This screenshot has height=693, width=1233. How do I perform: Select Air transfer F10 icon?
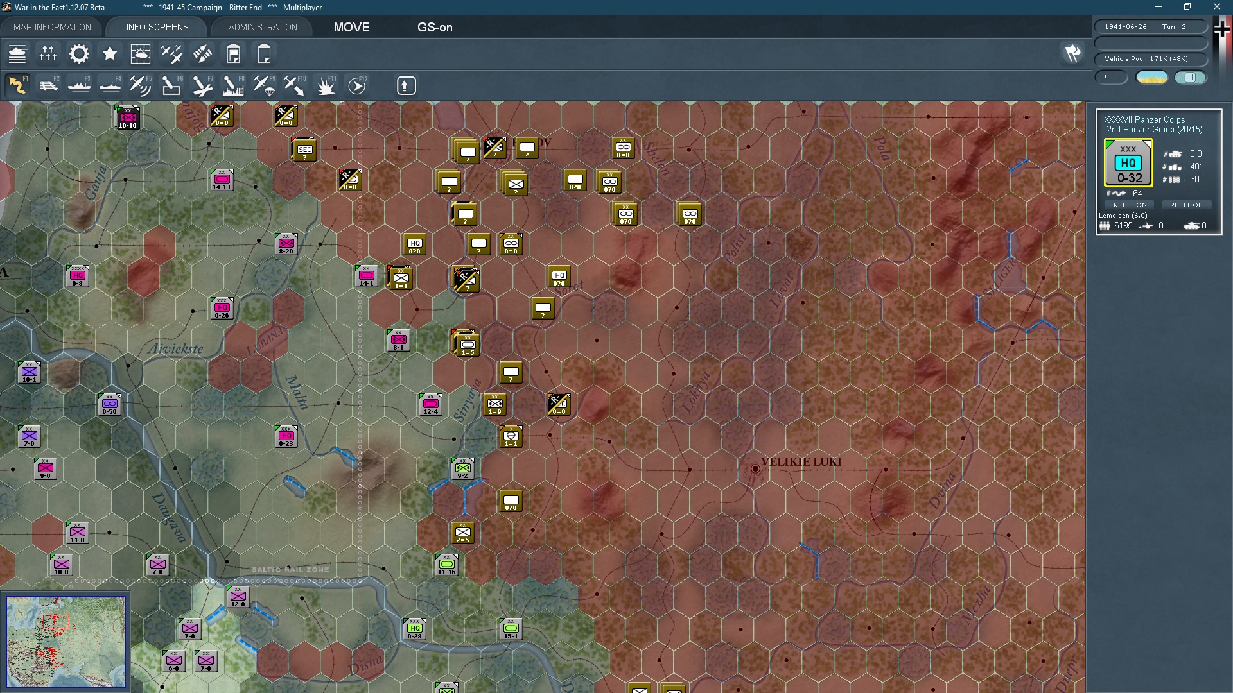click(295, 85)
